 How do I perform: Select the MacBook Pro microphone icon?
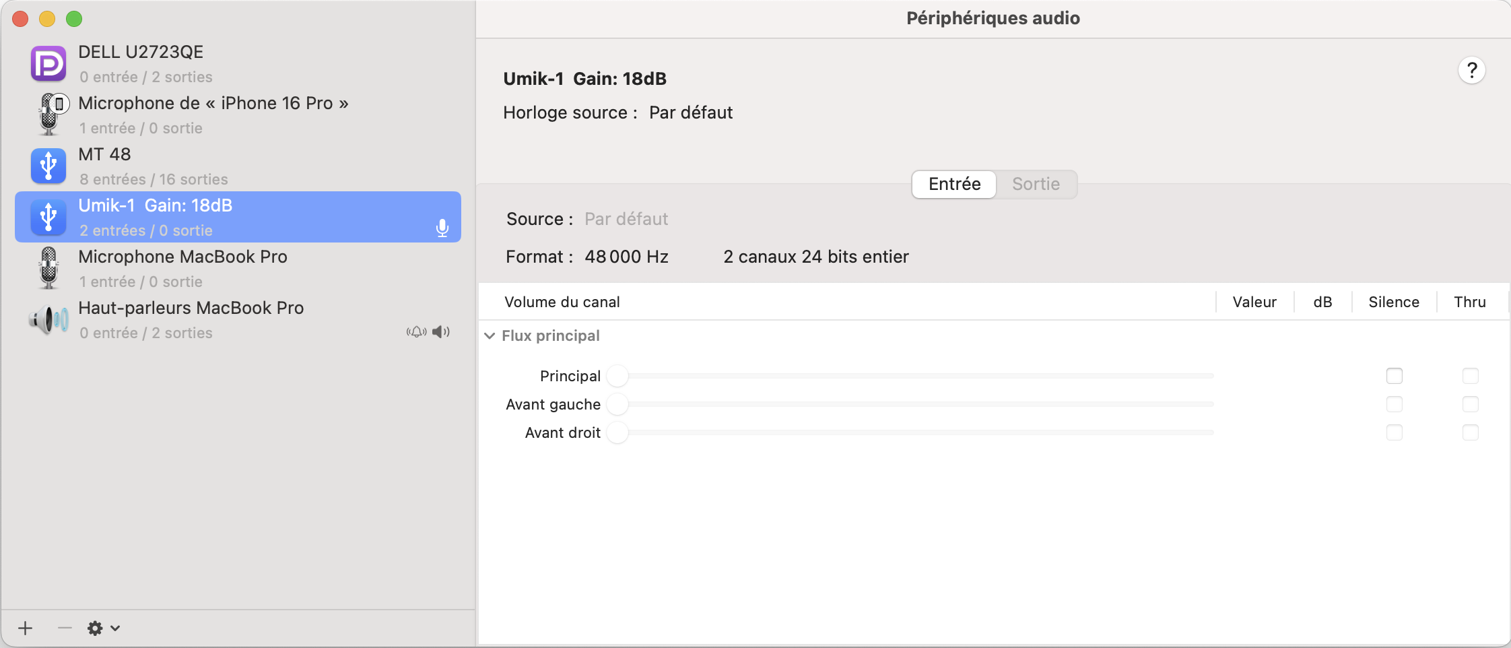tap(48, 268)
